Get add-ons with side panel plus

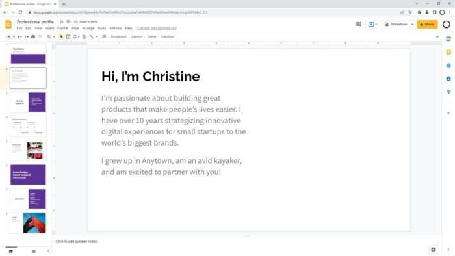click(x=448, y=113)
